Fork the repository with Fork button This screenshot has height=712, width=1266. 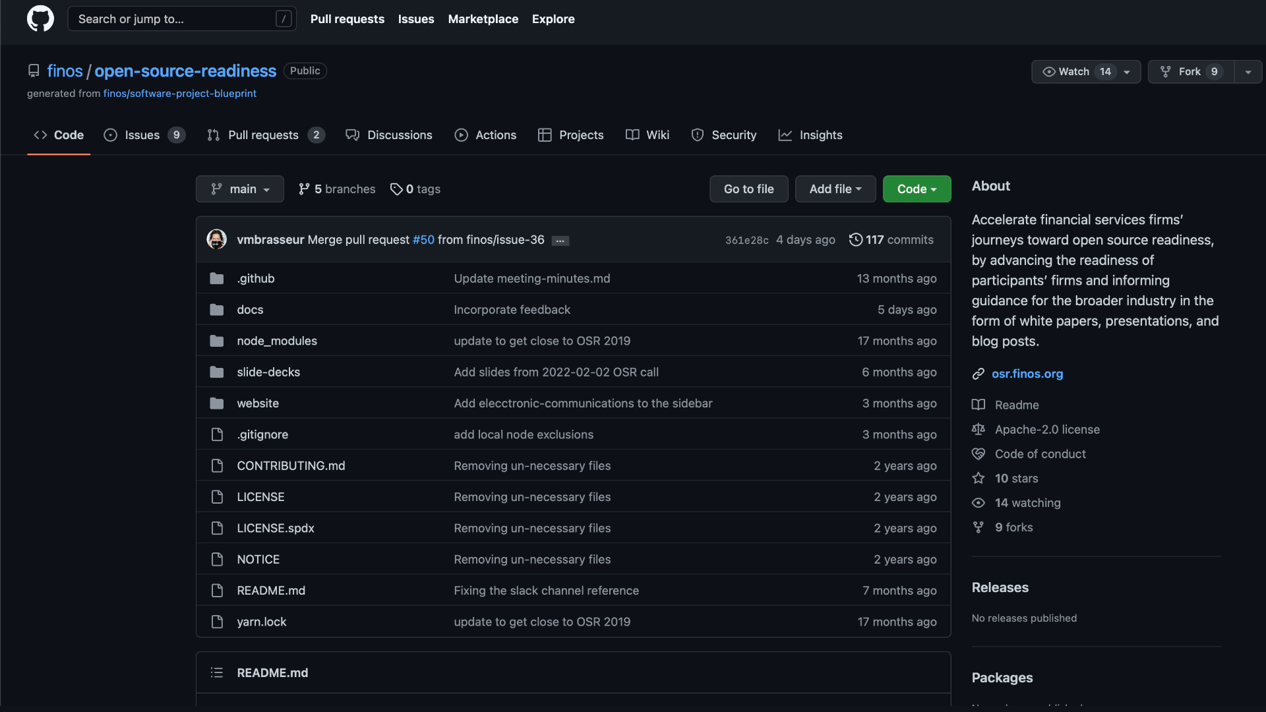(x=1191, y=72)
